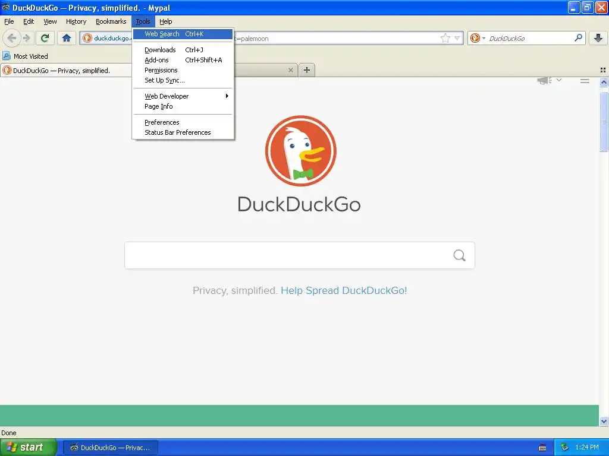Screen dimensions: 609x456
Task: Open Preferences from the Tools menu
Action: click(183, 122)
